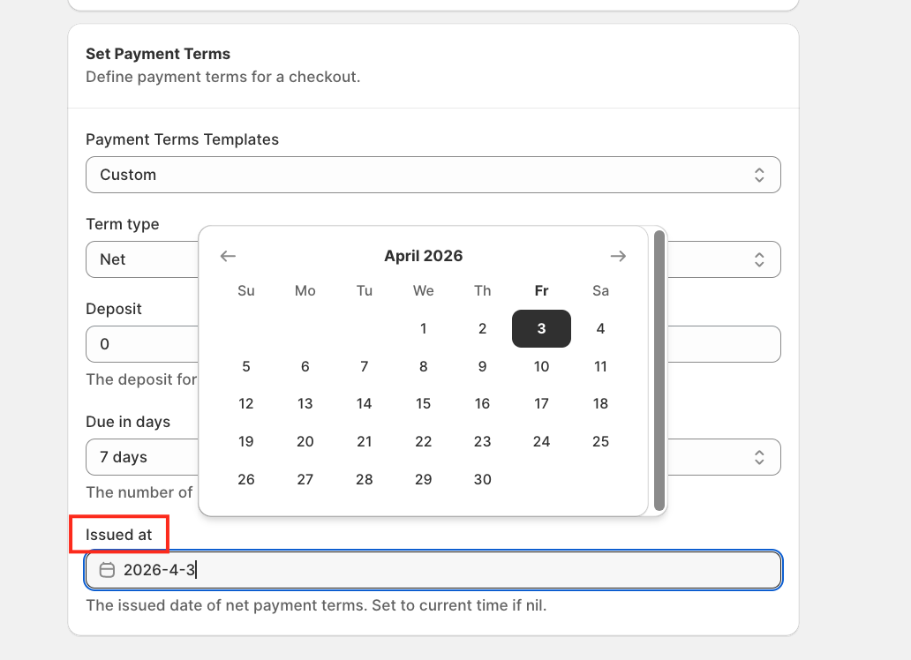Choose April 22 in date picker
This screenshot has height=660, width=911.
[423, 441]
